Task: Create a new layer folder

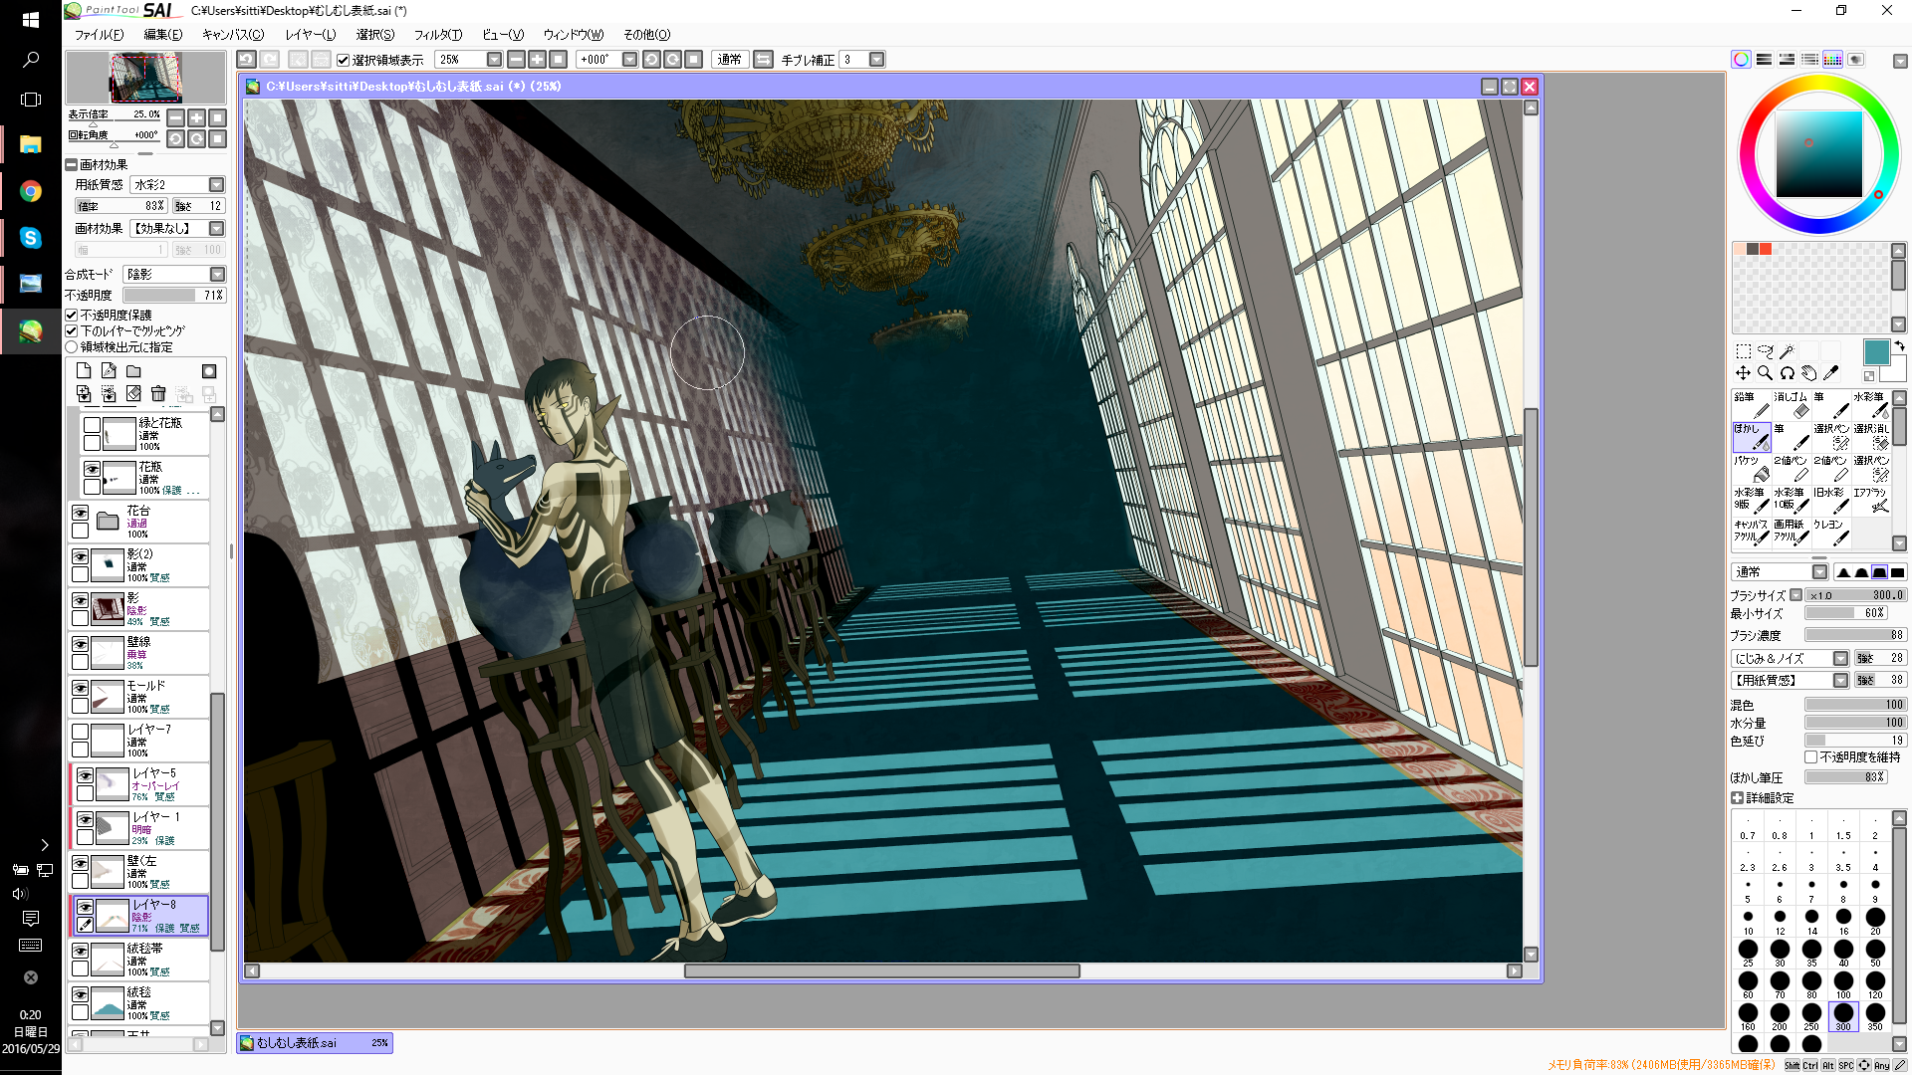Action: (x=133, y=371)
